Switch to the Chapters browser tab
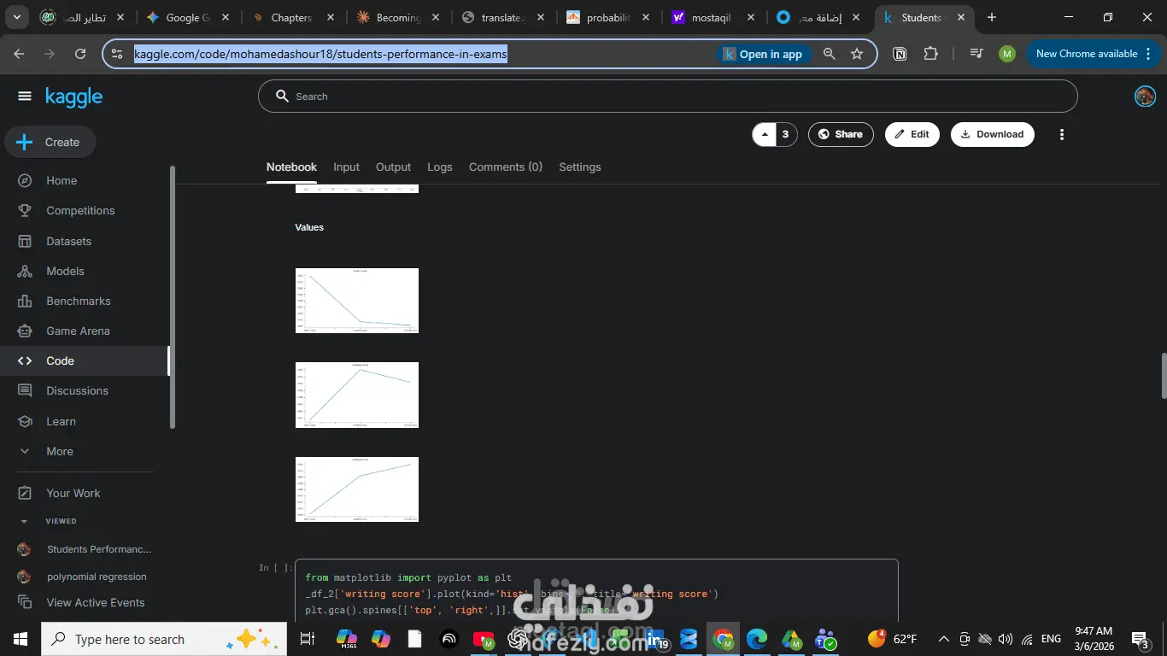 [291, 17]
